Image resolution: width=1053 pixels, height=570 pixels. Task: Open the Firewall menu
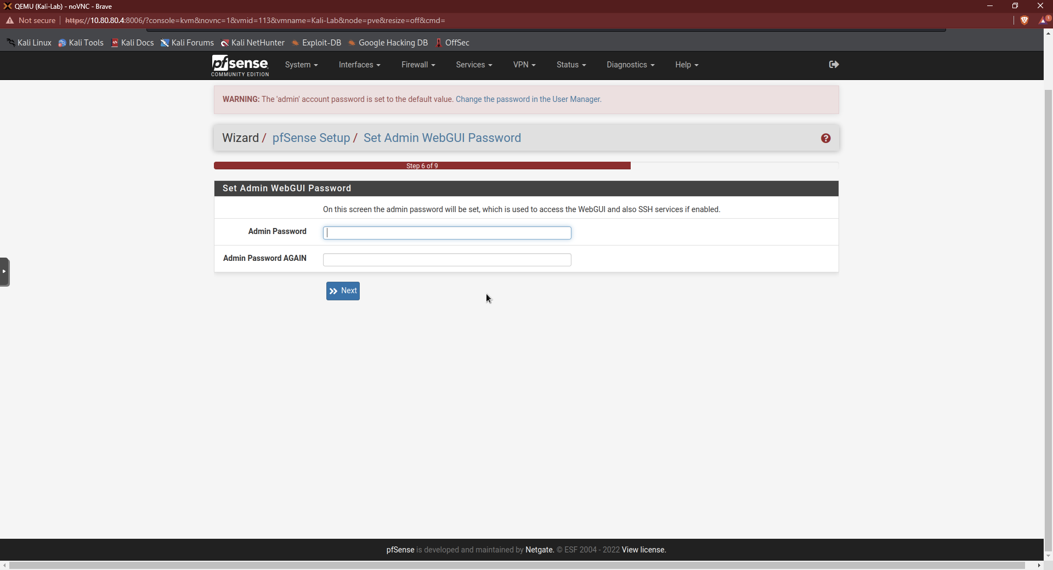[x=417, y=65]
